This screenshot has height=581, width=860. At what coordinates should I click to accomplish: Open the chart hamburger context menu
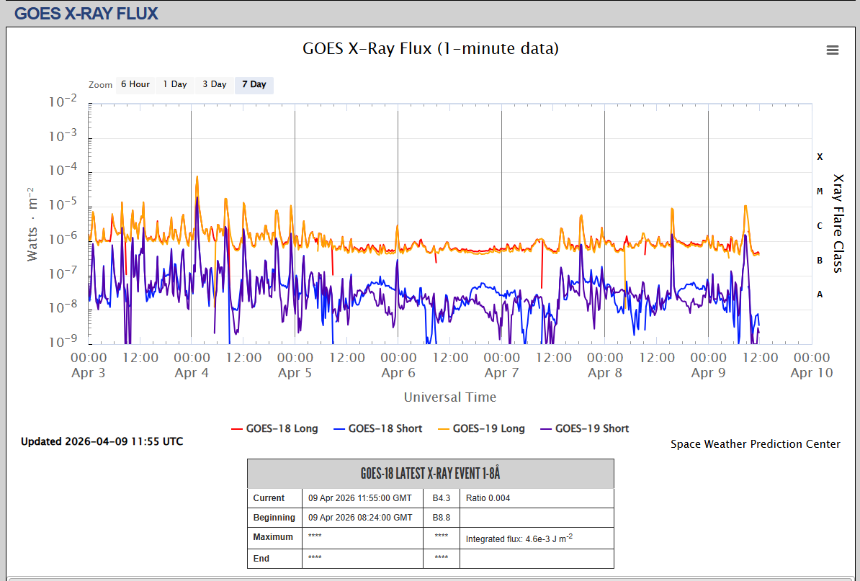click(x=832, y=50)
